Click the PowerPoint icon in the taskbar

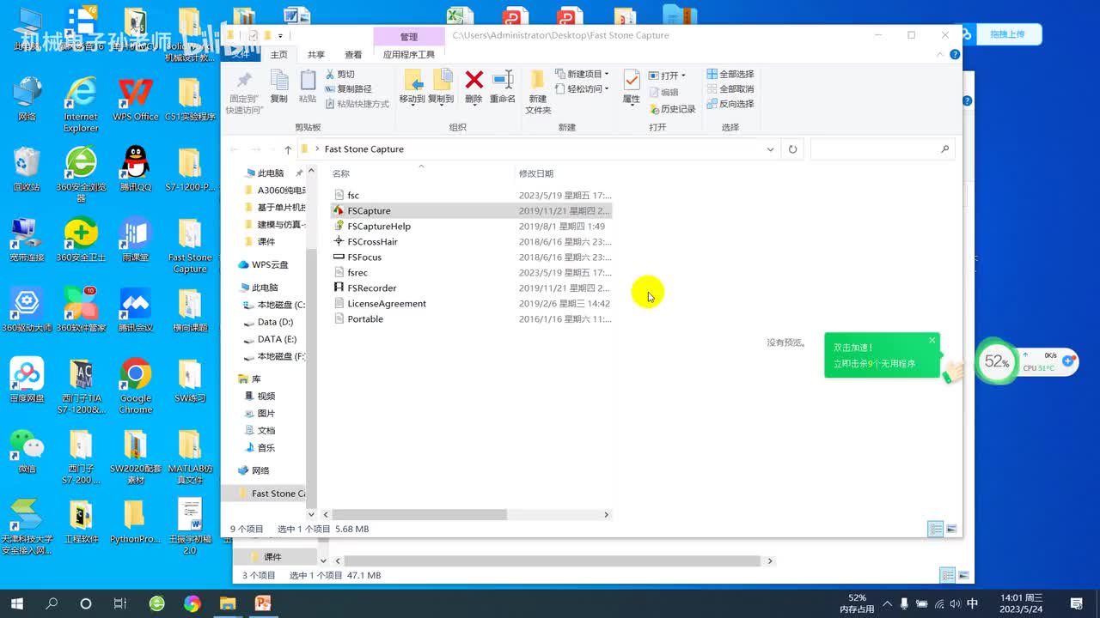pos(263,603)
